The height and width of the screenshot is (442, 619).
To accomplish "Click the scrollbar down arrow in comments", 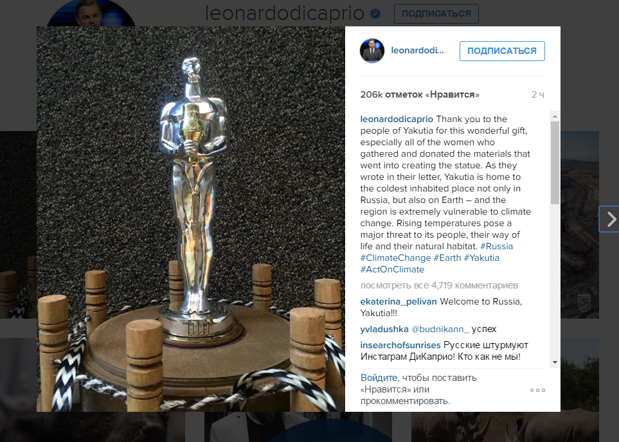I will tap(555, 362).
